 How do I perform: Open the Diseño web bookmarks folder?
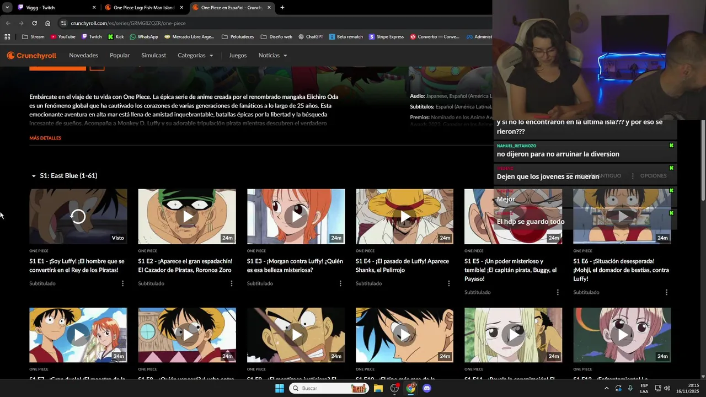click(x=276, y=37)
